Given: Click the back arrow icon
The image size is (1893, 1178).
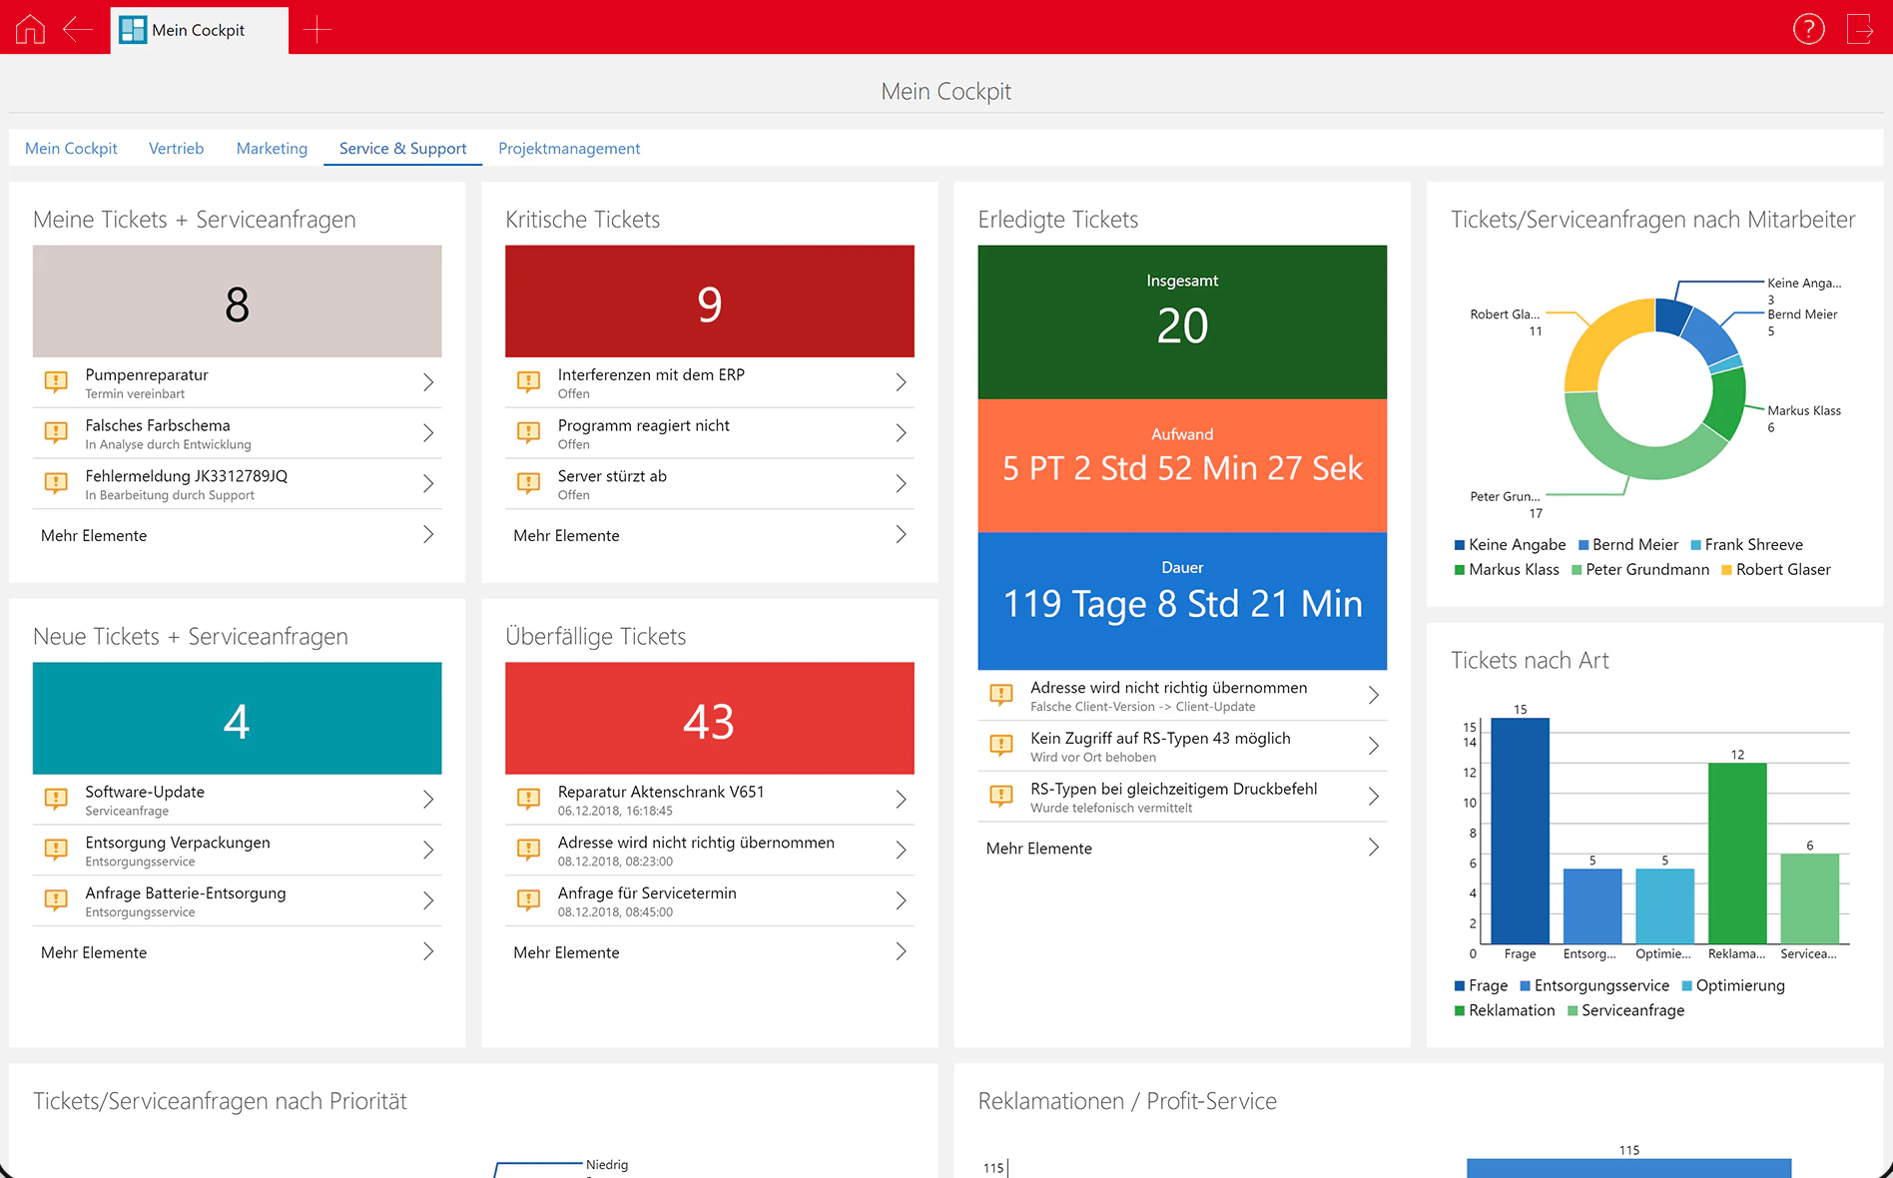Looking at the screenshot, I should (78, 29).
